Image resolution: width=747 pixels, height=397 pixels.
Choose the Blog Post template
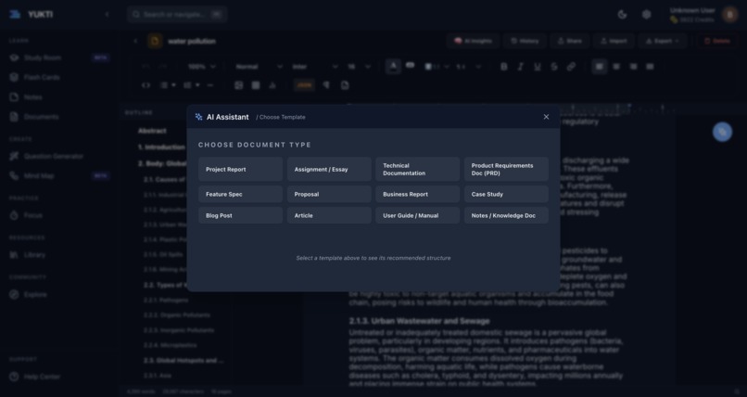(241, 215)
